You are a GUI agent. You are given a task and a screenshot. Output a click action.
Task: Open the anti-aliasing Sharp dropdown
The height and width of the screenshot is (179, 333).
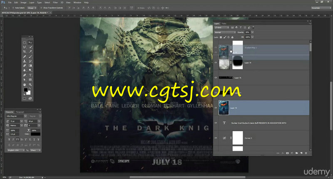pos(35,150)
